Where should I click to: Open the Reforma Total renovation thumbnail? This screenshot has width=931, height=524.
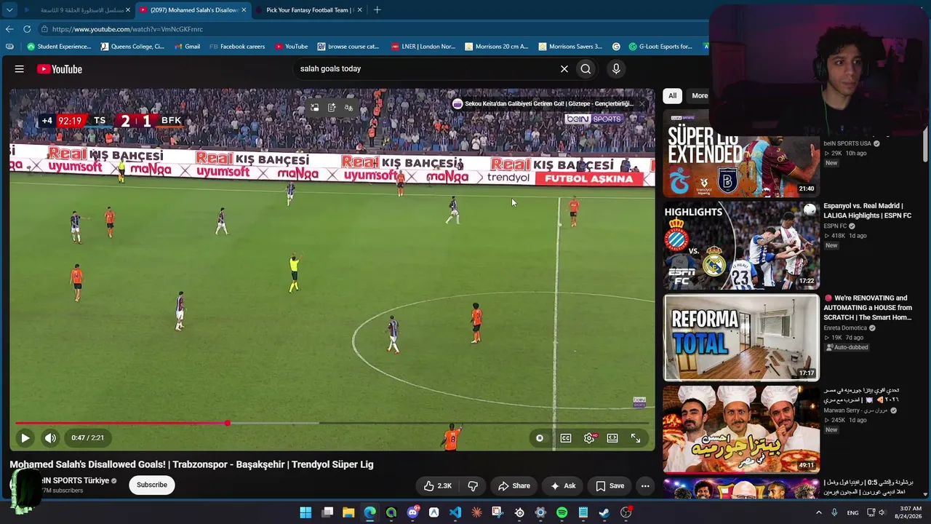point(741,338)
